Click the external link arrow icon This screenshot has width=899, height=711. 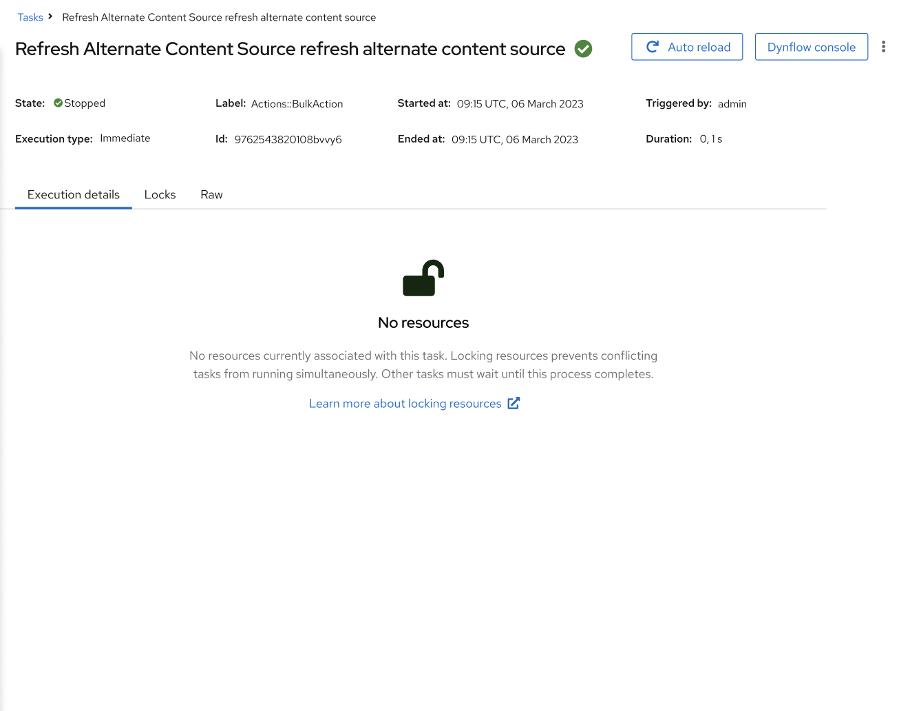click(x=514, y=403)
